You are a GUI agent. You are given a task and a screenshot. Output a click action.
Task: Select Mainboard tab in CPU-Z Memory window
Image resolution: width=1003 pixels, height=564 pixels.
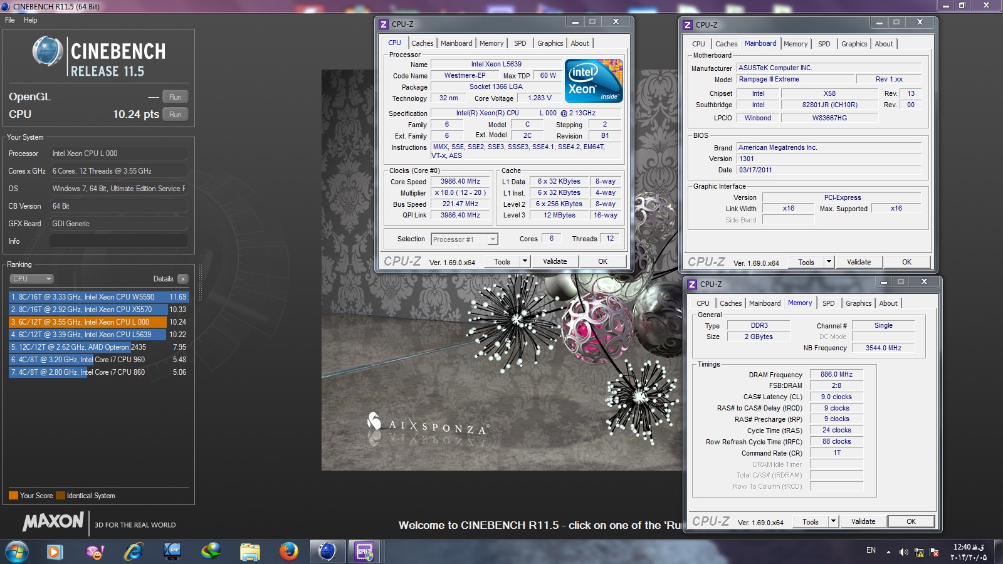click(765, 303)
